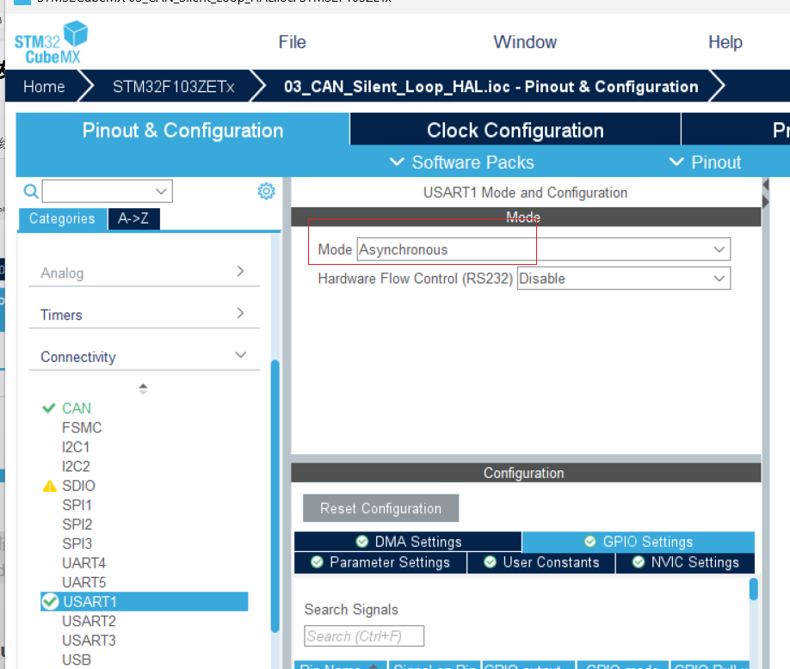Select SPI1 peripheral
This screenshot has width=790, height=669.
tap(77, 505)
